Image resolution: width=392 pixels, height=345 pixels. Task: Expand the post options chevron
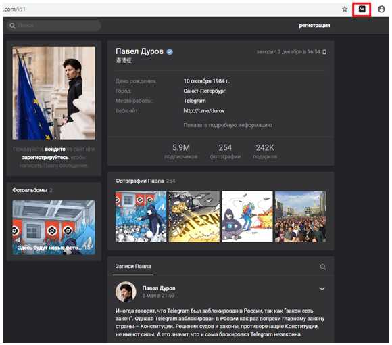[322, 289]
